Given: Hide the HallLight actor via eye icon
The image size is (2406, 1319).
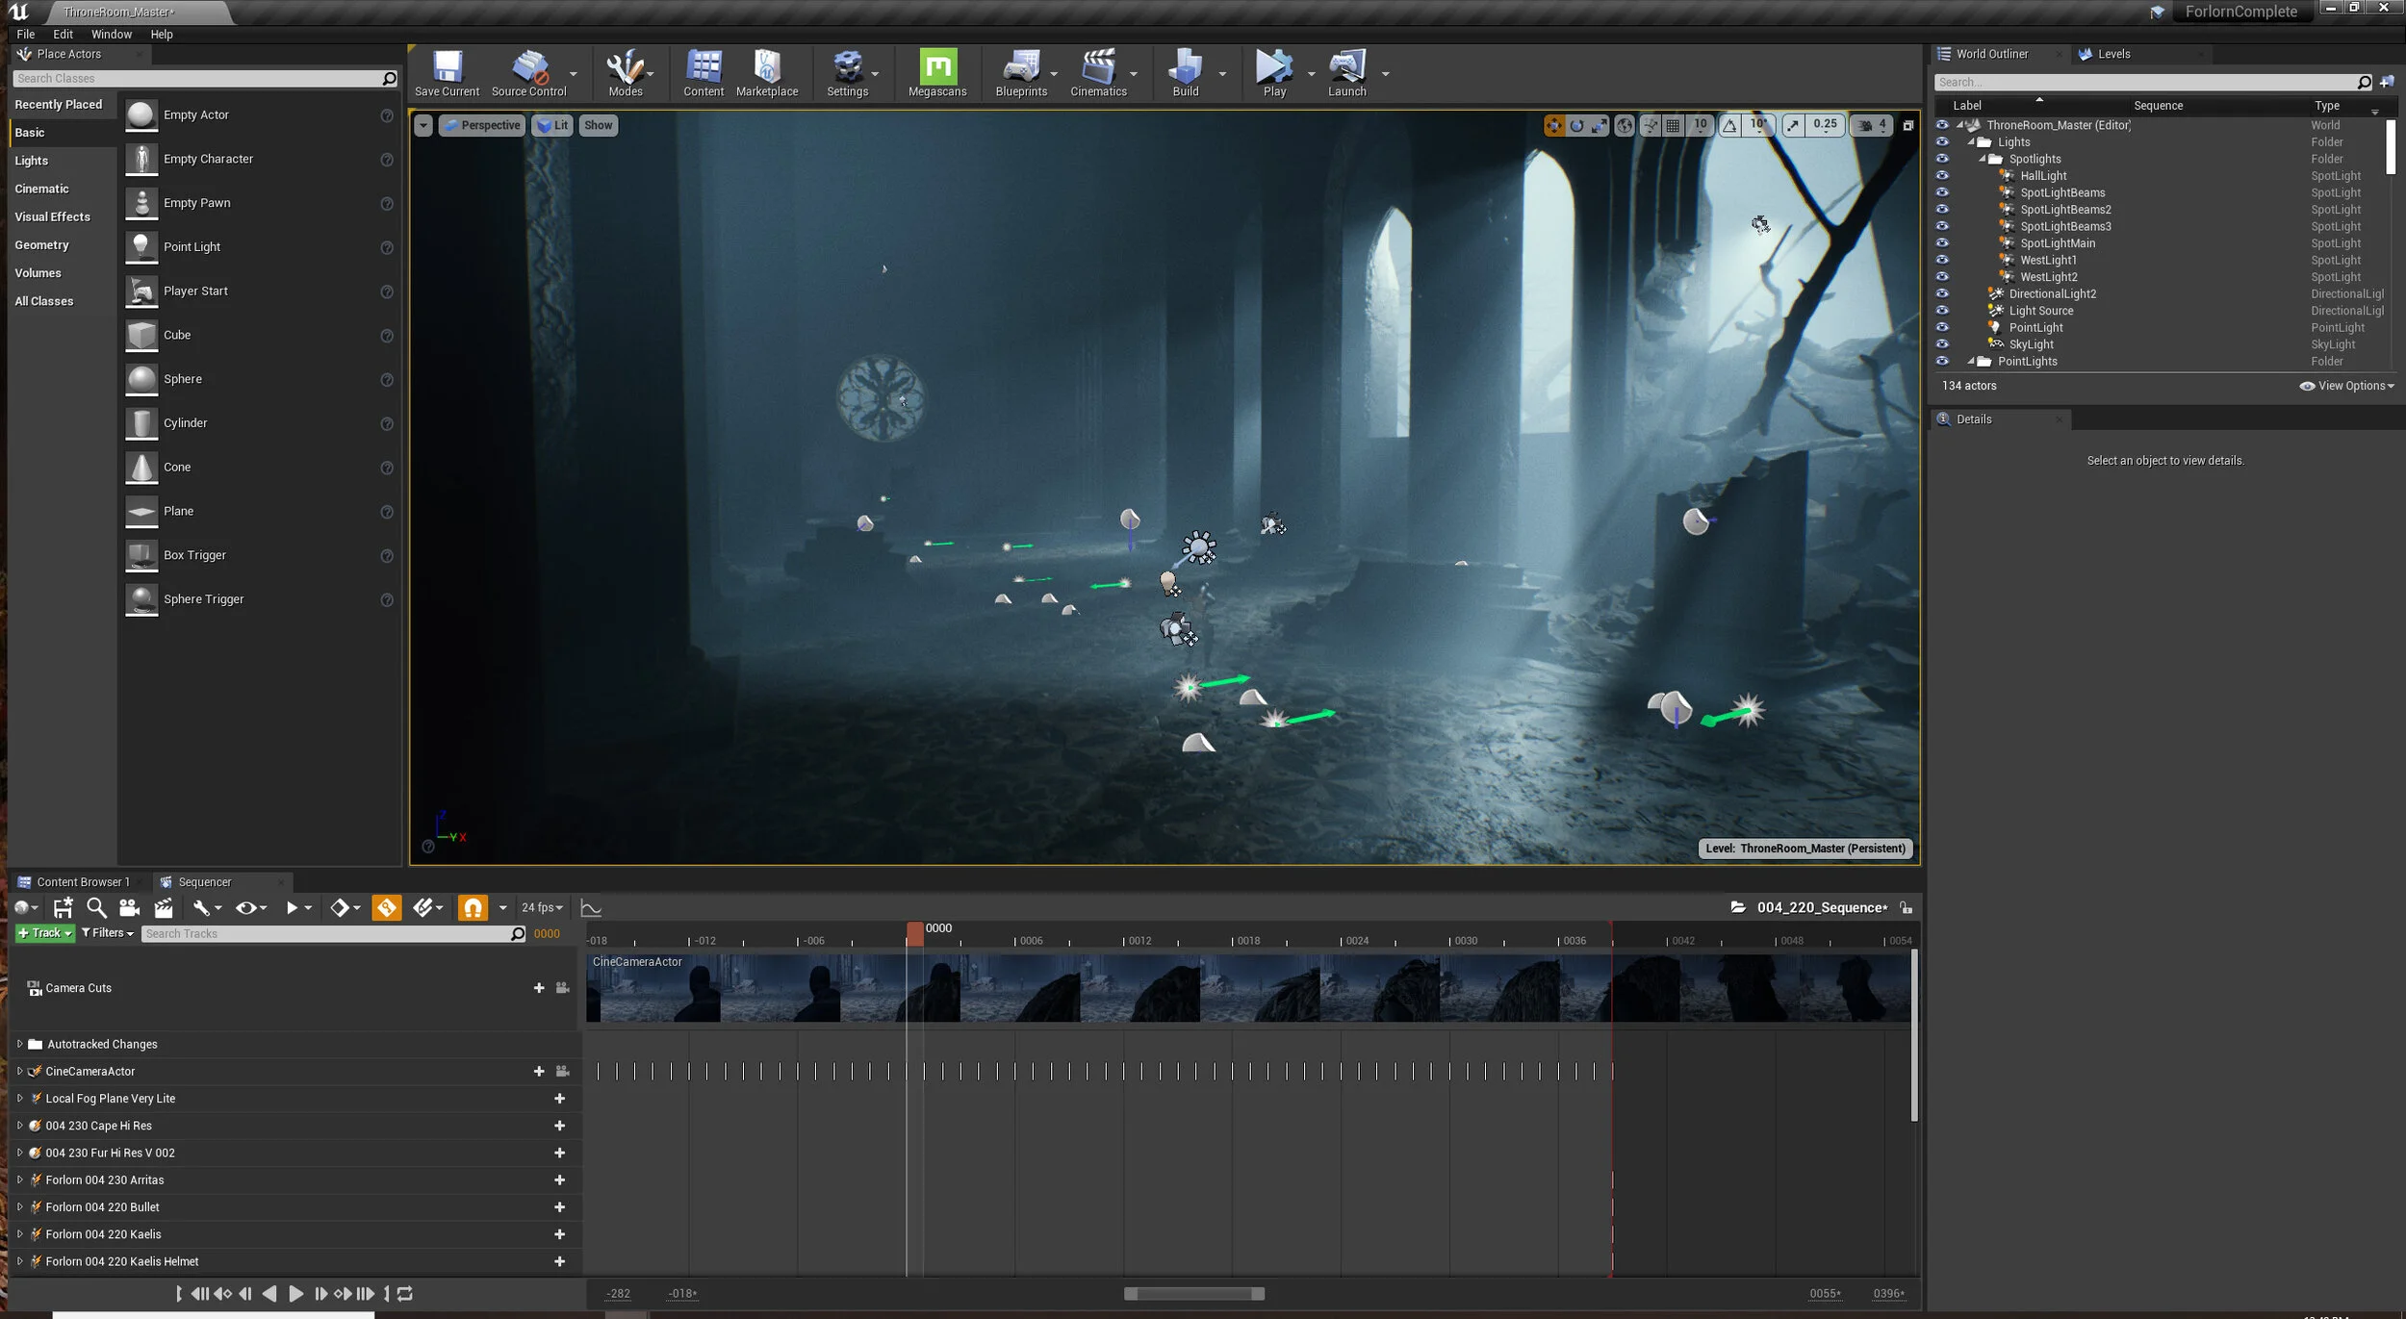Looking at the screenshot, I should pos(1942,176).
